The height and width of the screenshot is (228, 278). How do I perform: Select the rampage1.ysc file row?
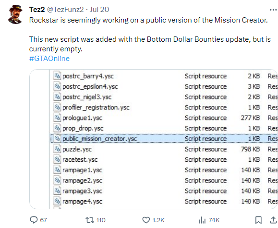coord(164,170)
